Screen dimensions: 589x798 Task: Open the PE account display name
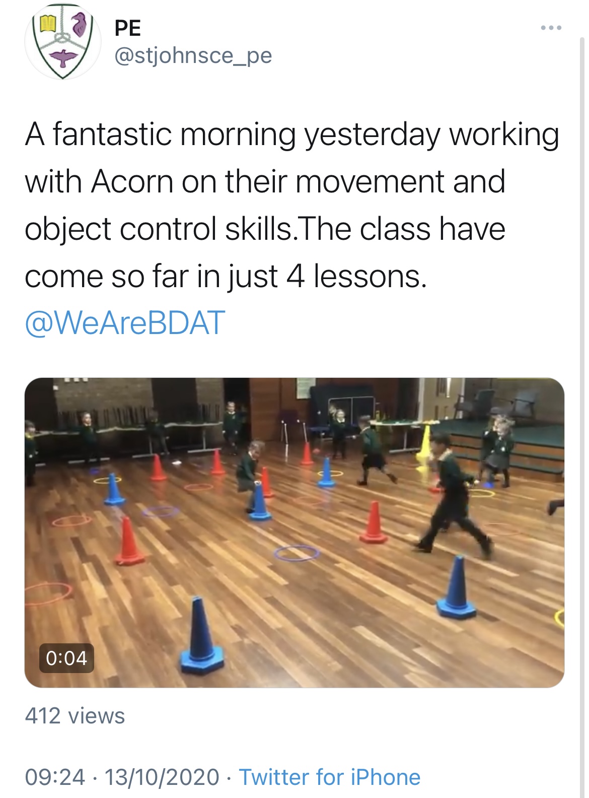coord(128,28)
